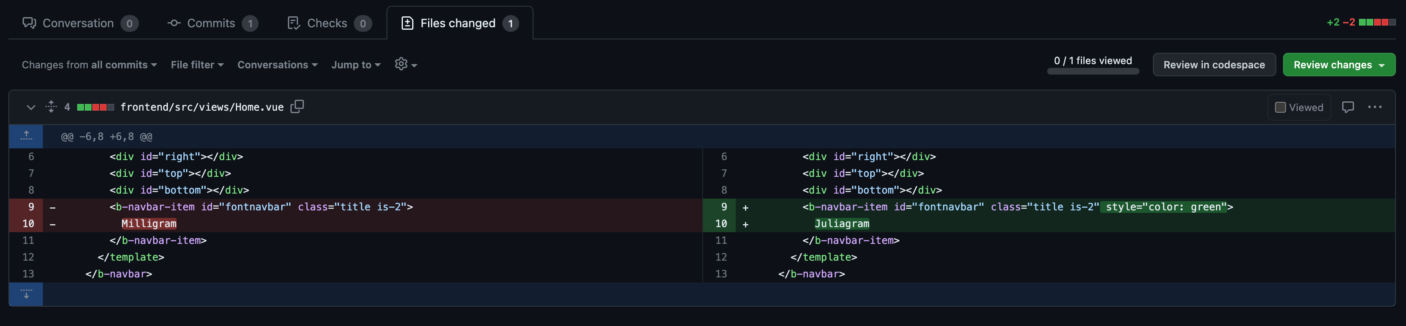Open the Conversations dropdown
The image size is (1406, 326).
(277, 65)
